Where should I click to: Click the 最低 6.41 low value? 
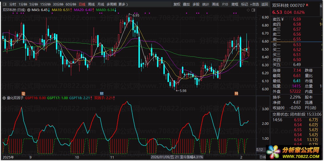(x=297, y=81)
